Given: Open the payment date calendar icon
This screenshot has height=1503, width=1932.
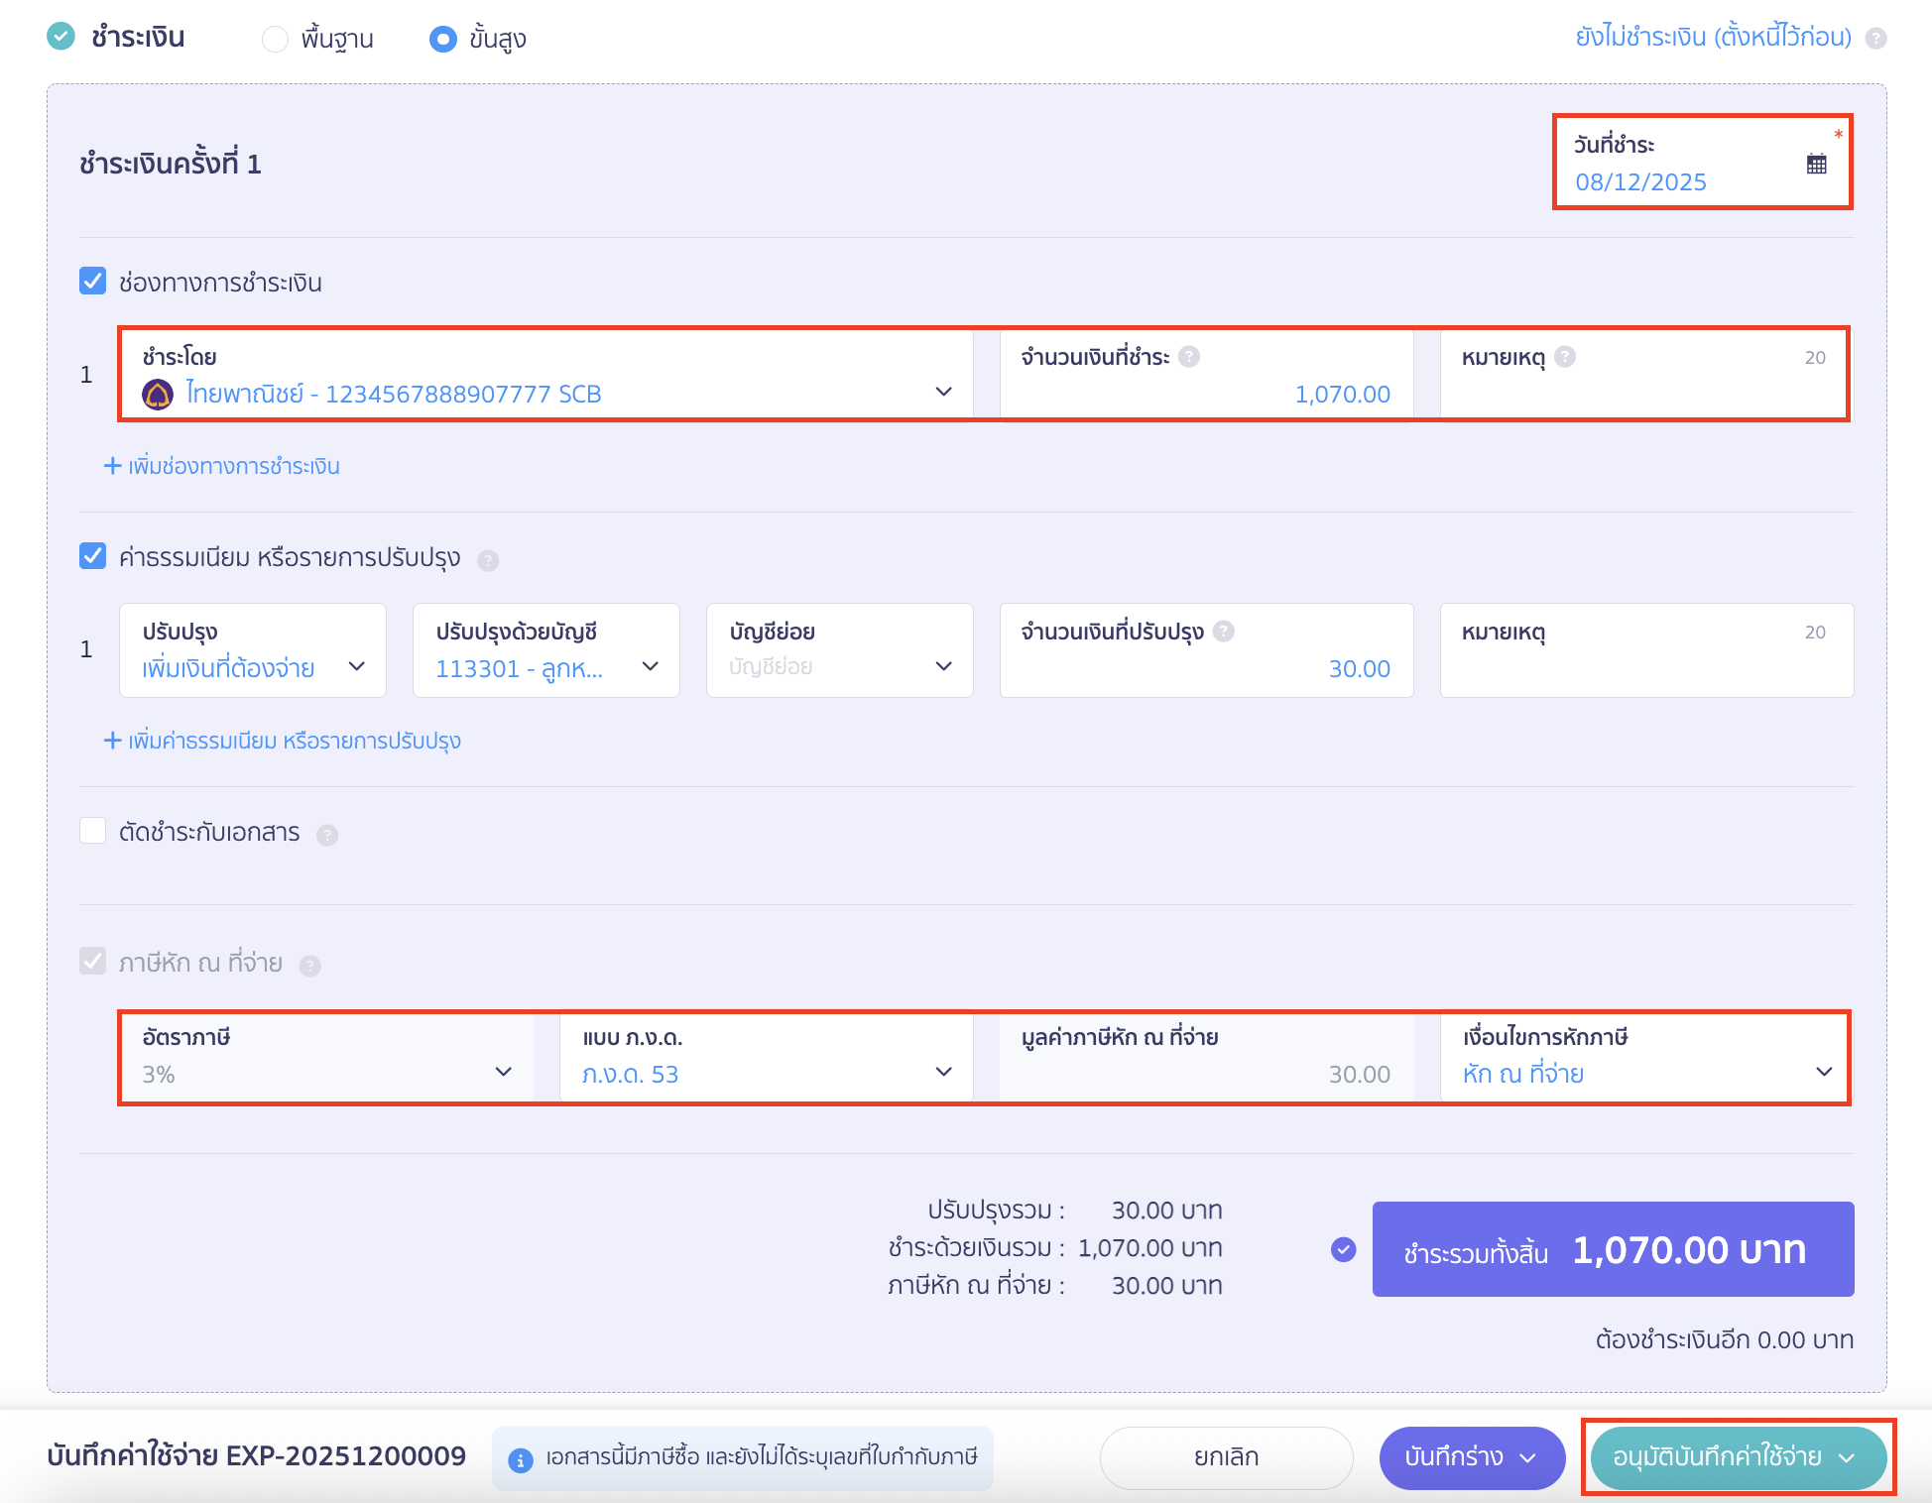Looking at the screenshot, I should point(1816,165).
